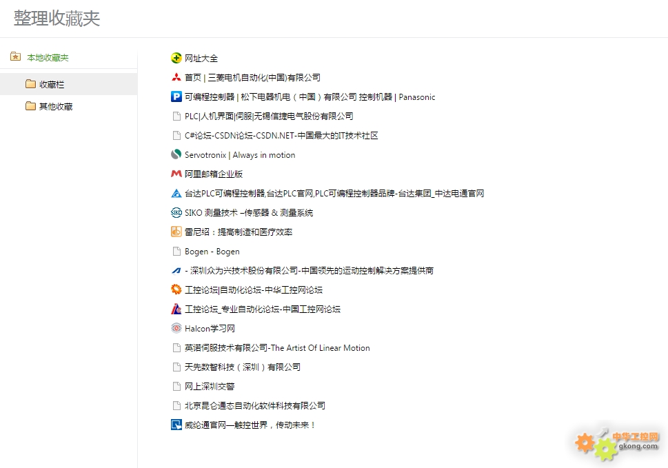Click the page icon beside 英诺伺服 bookmark
This screenshot has height=468, width=668.
pos(176,347)
